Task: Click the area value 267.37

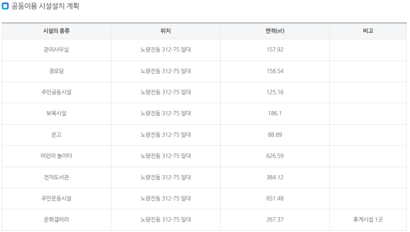Action: [x=275, y=219]
